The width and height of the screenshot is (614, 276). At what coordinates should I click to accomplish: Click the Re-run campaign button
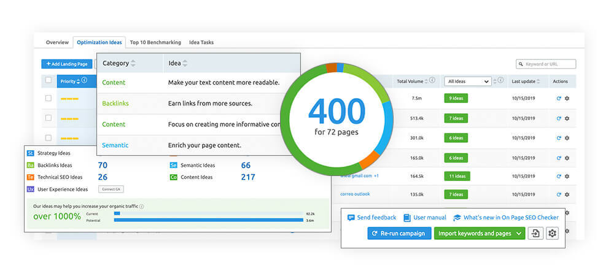coord(399,234)
